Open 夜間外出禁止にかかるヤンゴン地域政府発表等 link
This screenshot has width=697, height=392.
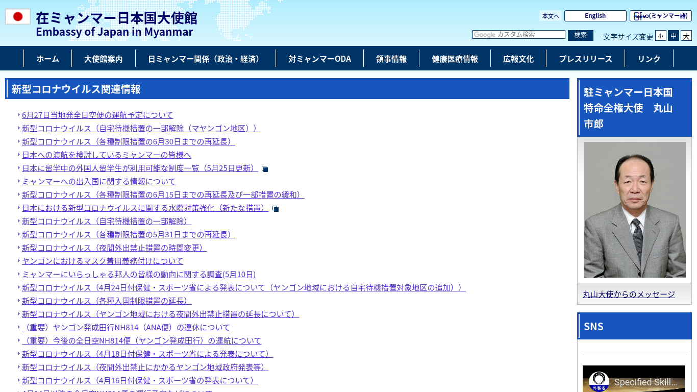[145, 367]
